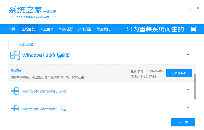Click the 旗舰版 edition title
The image size is (204, 130).
click(x=16, y=71)
